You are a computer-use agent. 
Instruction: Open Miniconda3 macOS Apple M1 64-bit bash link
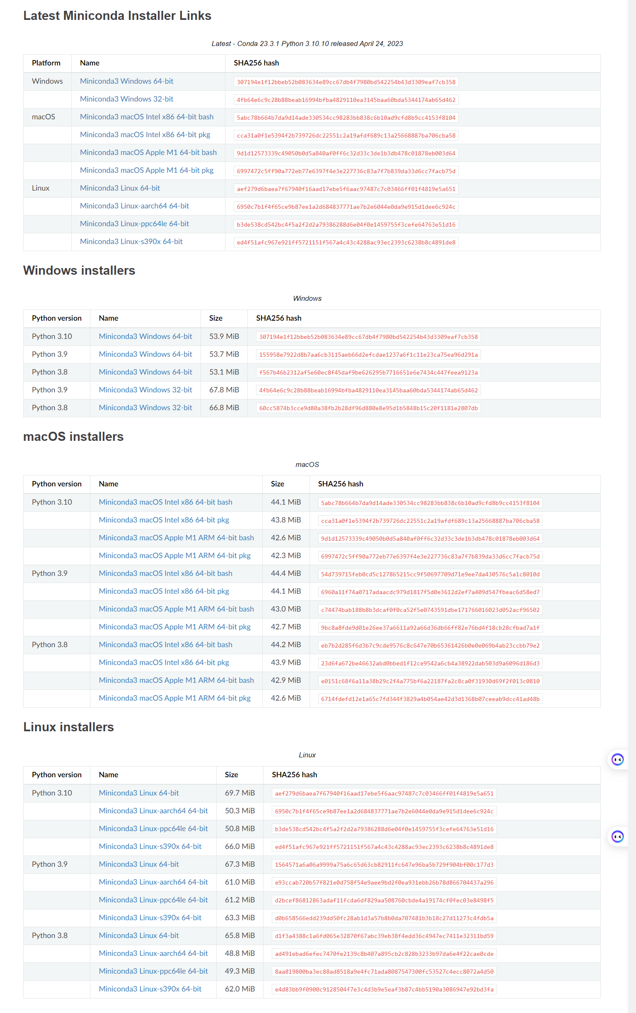pyautogui.click(x=148, y=152)
